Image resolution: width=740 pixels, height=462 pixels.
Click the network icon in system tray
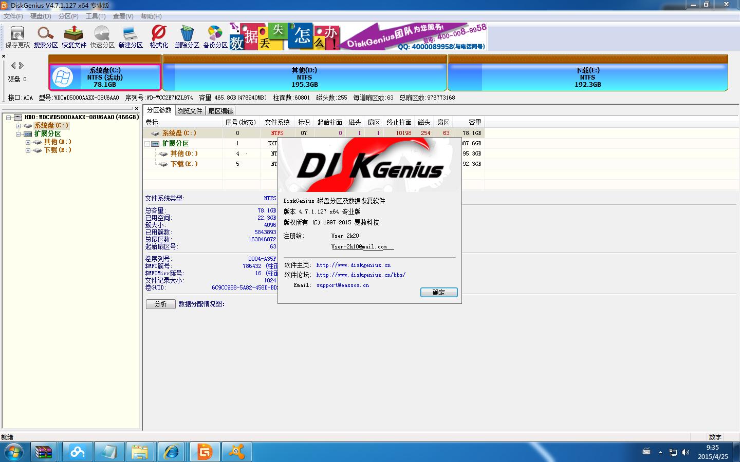coord(673,452)
